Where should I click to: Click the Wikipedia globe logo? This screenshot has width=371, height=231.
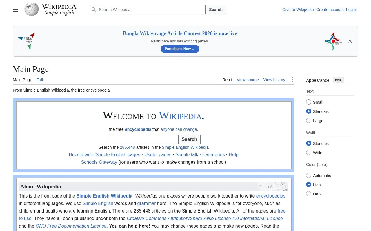point(32,10)
